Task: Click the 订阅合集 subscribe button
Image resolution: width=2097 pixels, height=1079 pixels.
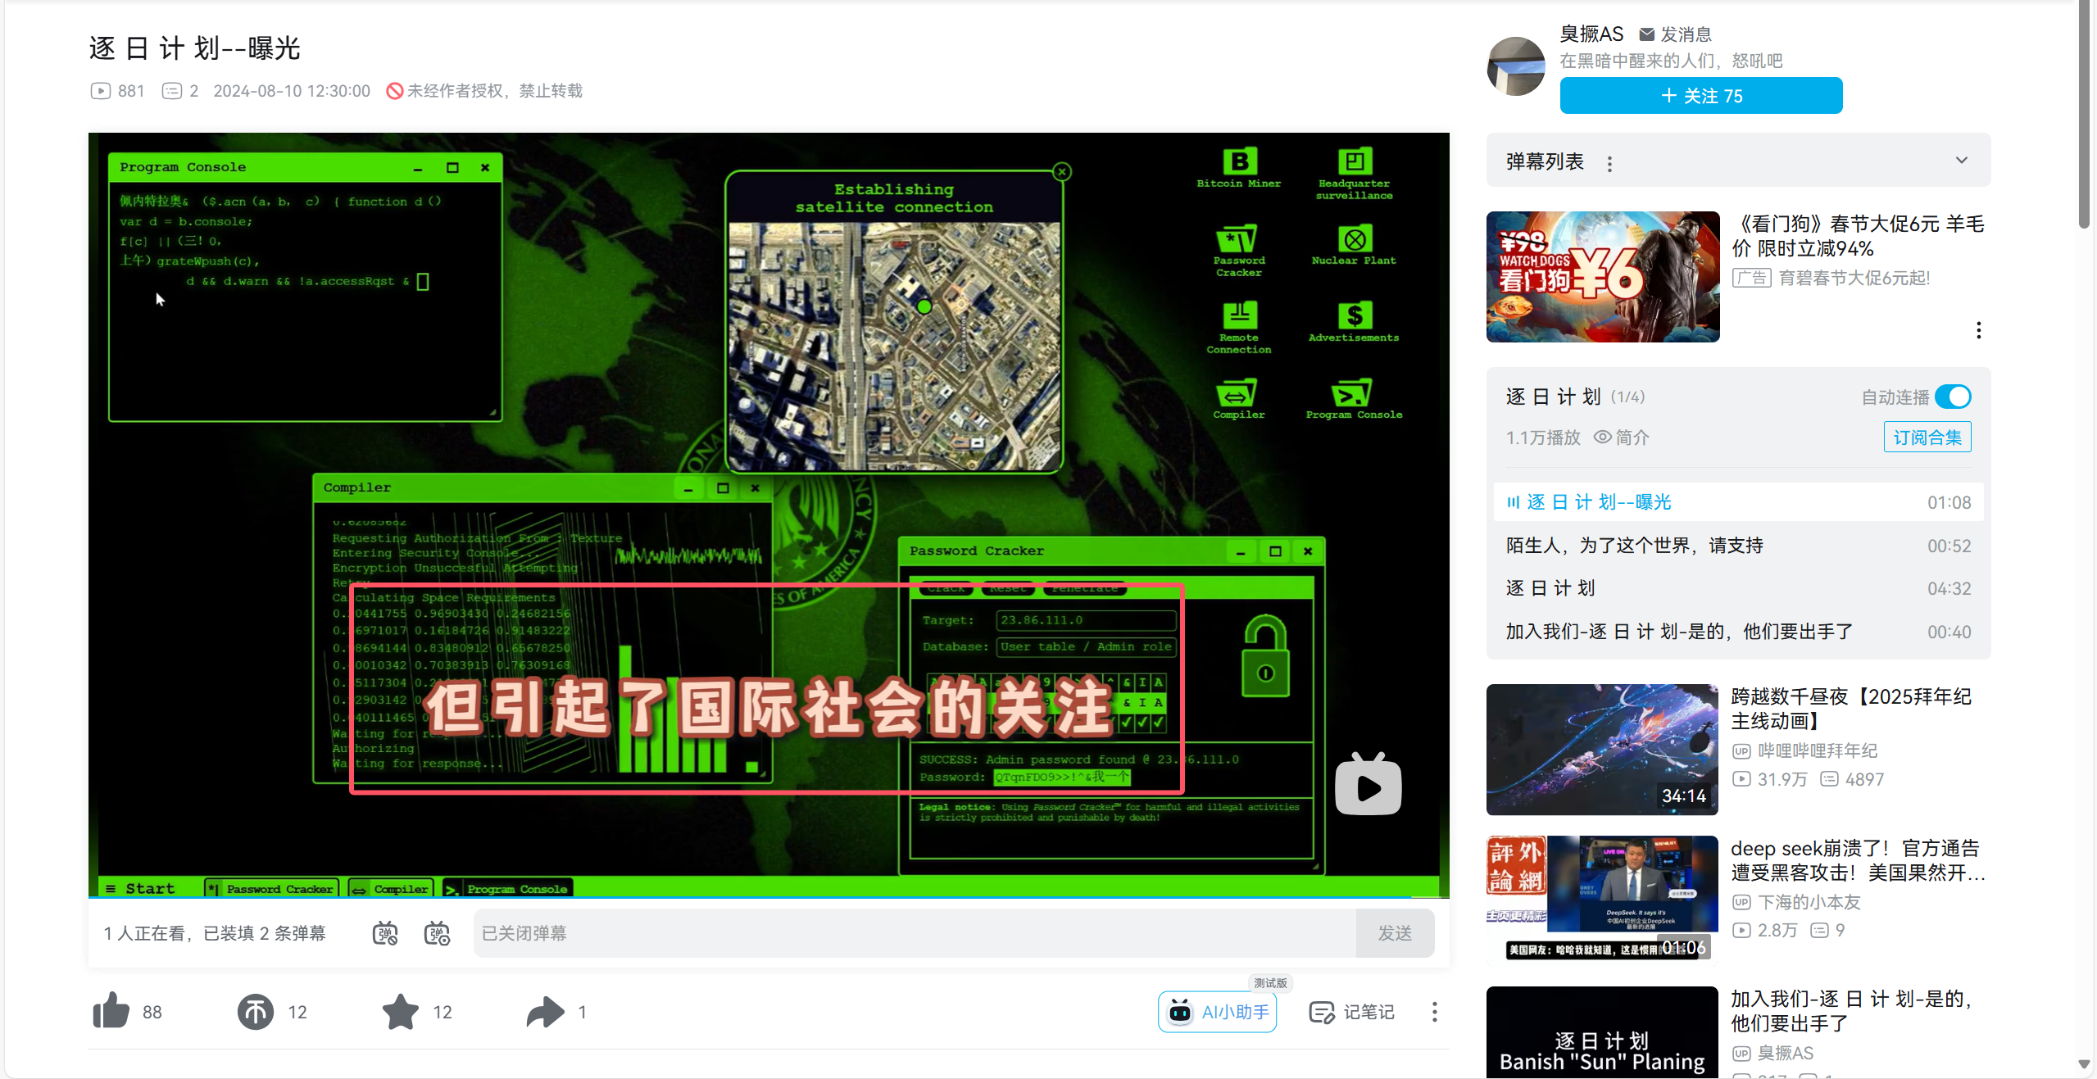Action: (1927, 437)
